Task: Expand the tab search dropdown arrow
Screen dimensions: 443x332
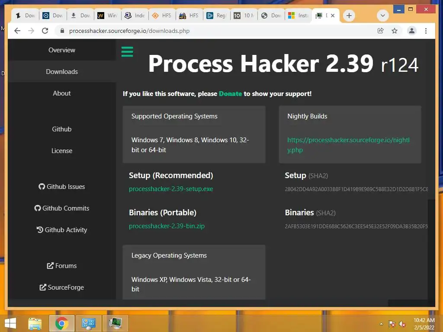Action: coord(382,16)
